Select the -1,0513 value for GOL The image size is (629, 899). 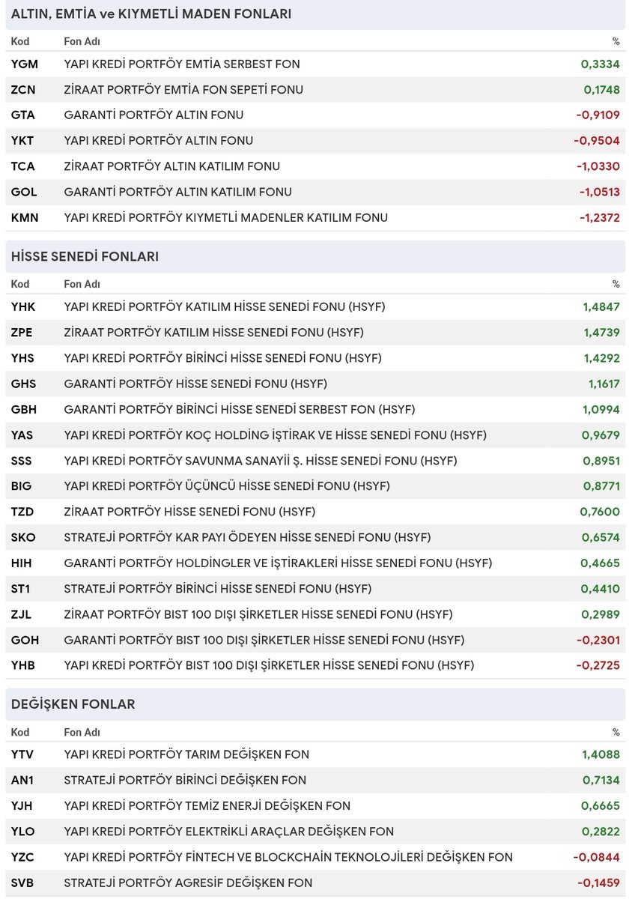[x=599, y=192]
